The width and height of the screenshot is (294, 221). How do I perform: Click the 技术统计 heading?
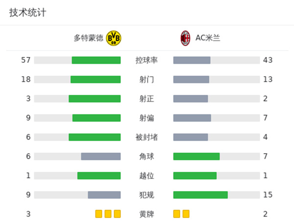coord(28,13)
